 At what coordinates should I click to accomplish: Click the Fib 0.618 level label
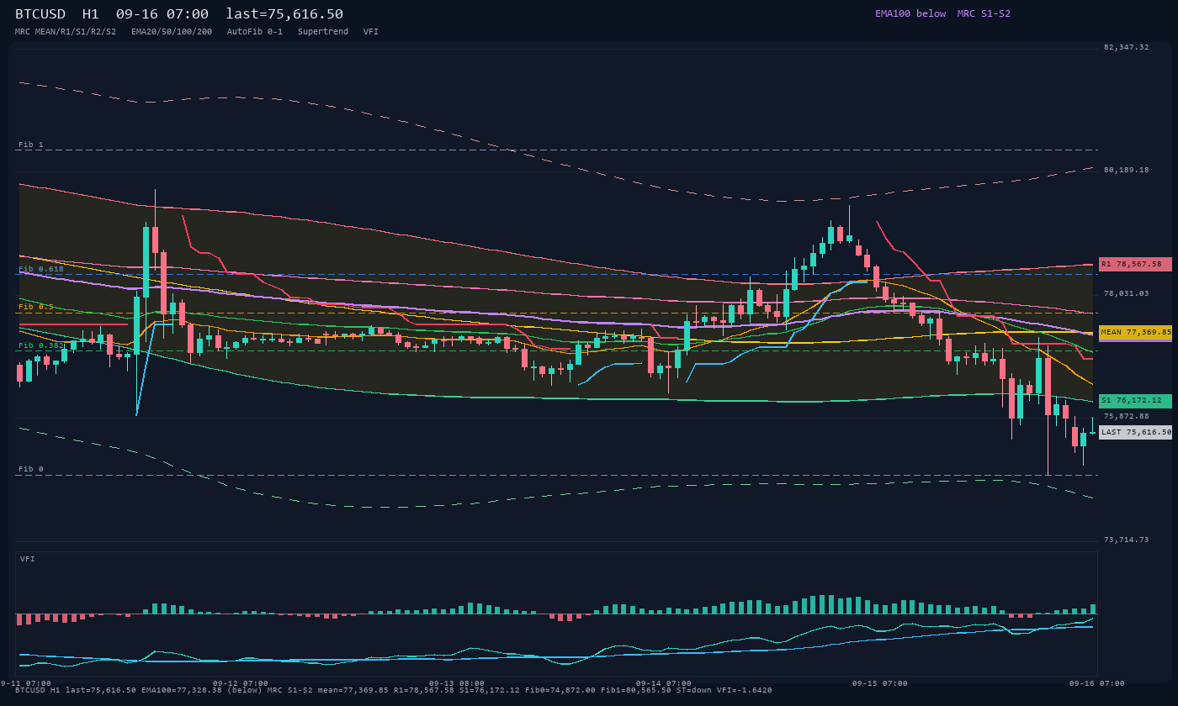click(x=41, y=269)
